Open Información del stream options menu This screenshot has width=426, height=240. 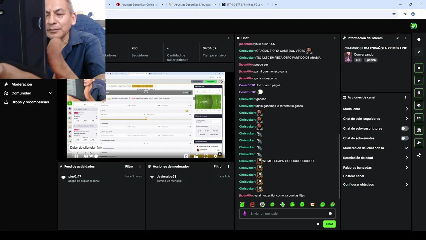click(x=405, y=38)
